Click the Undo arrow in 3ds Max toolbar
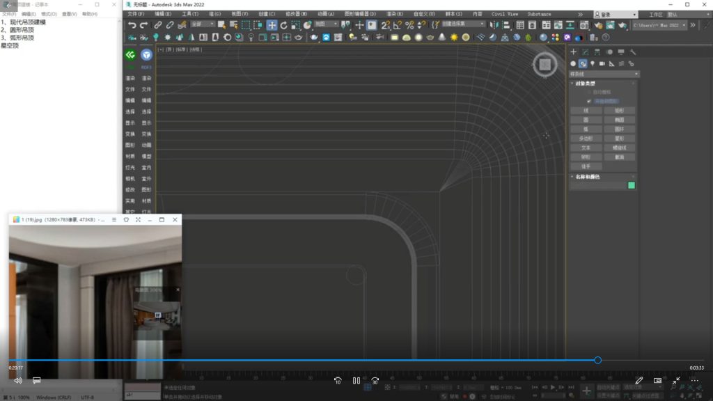Image resolution: width=713 pixels, height=401 pixels. pos(132,25)
